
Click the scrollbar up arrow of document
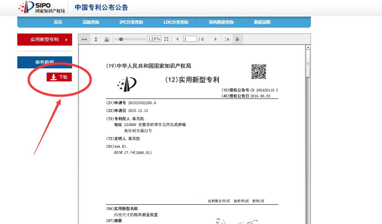click(308, 48)
